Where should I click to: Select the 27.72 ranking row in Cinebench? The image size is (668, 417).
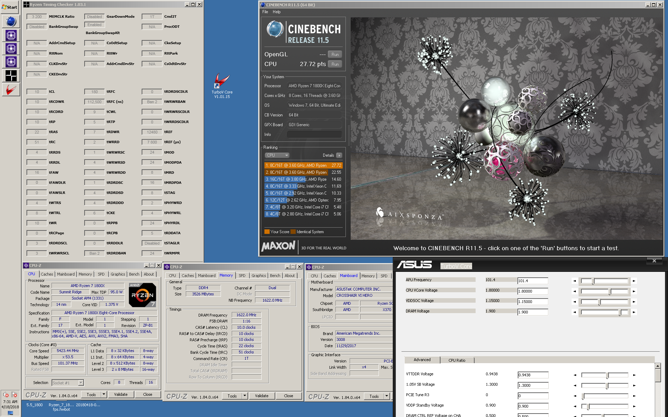(x=303, y=165)
